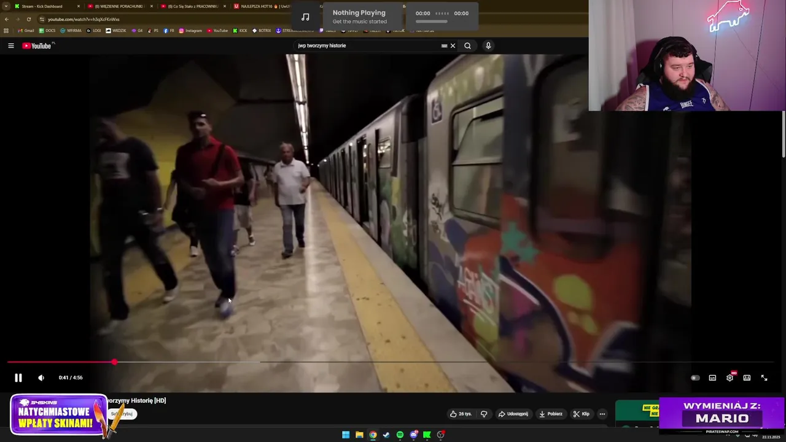Click the red progress scrubber dot

[x=114, y=362]
